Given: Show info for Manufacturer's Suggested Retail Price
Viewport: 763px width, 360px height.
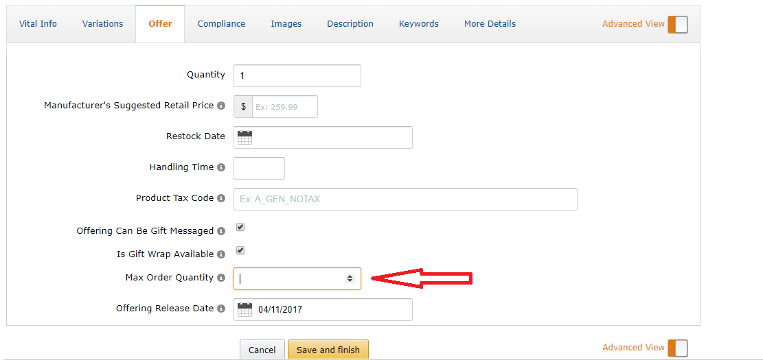Looking at the screenshot, I should pyautogui.click(x=221, y=106).
